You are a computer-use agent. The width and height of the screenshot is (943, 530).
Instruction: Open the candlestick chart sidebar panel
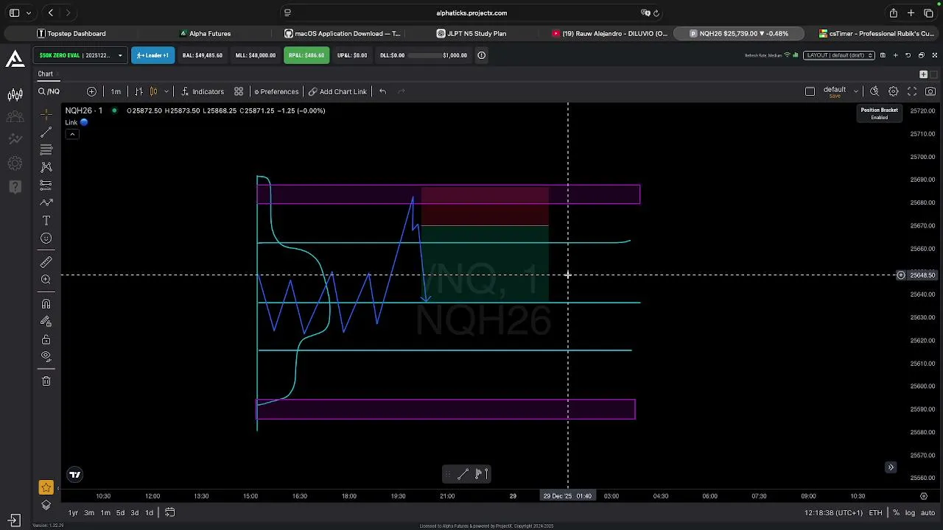pos(15,94)
